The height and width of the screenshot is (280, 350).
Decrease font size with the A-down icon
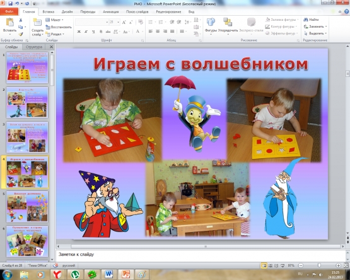tap(131, 22)
